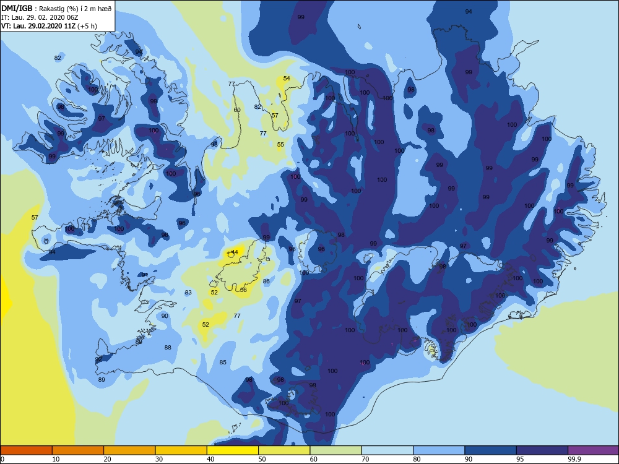This screenshot has height=464, width=619.
Task: Click the 20–30 legend color swatch
Action: pyautogui.click(x=129, y=450)
